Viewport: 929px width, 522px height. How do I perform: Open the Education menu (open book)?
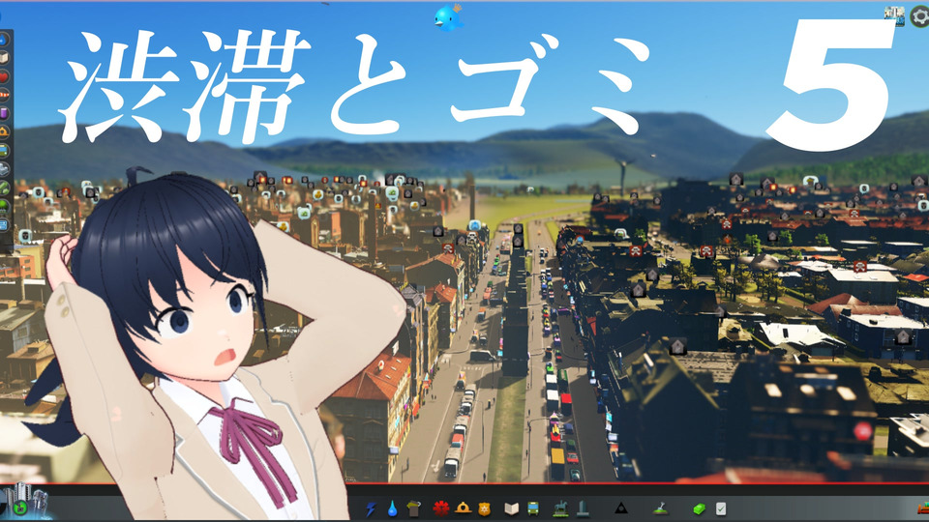tap(511, 509)
